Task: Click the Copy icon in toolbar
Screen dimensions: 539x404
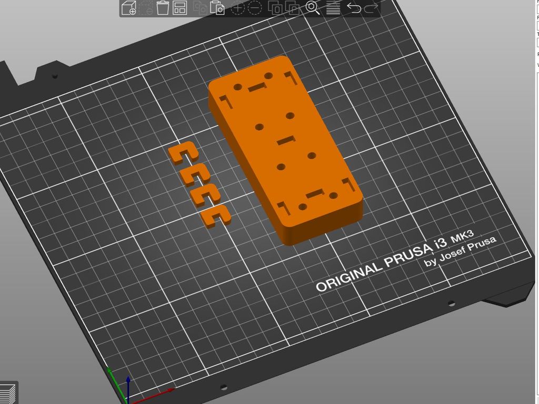Action: 199,8
